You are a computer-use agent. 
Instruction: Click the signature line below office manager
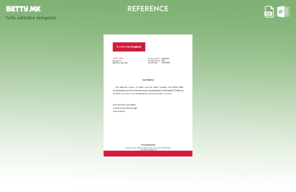pyautogui.click(x=119, y=111)
